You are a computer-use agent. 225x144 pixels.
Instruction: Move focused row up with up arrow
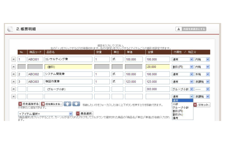pyautogui.click(x=67, y=104)
